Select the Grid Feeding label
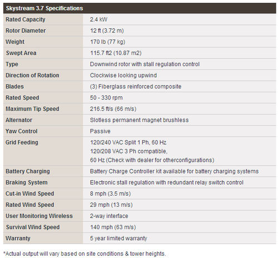The image size is (278, 258). tap(22, 142)
